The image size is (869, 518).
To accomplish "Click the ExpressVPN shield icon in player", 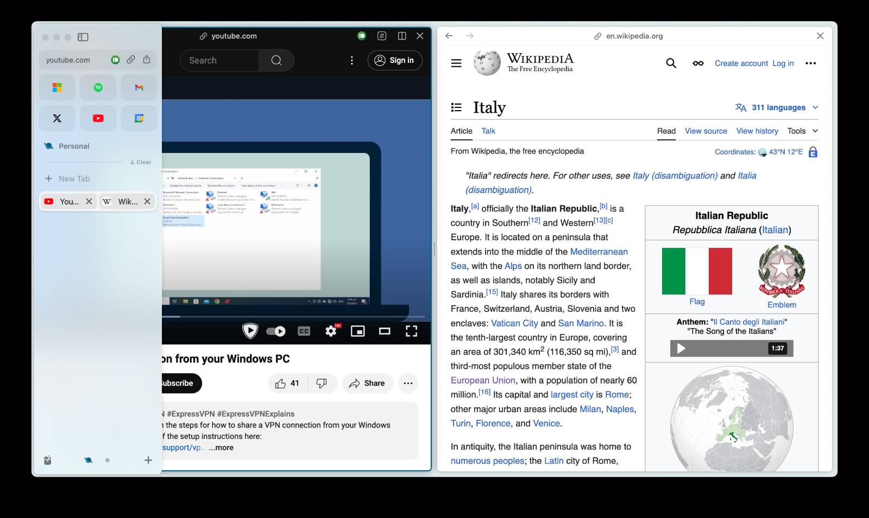I will coord(250,330).
